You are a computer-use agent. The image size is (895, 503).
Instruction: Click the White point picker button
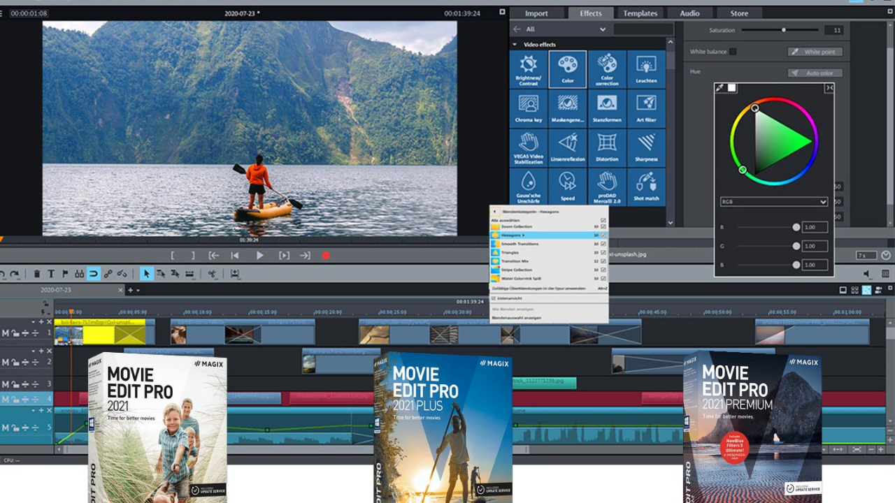coord(815,51)
